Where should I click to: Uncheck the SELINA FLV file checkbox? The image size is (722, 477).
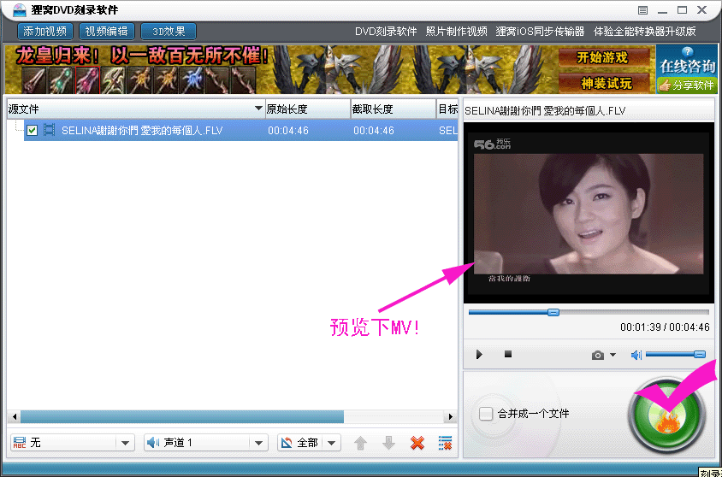click(x=32, y=130)
